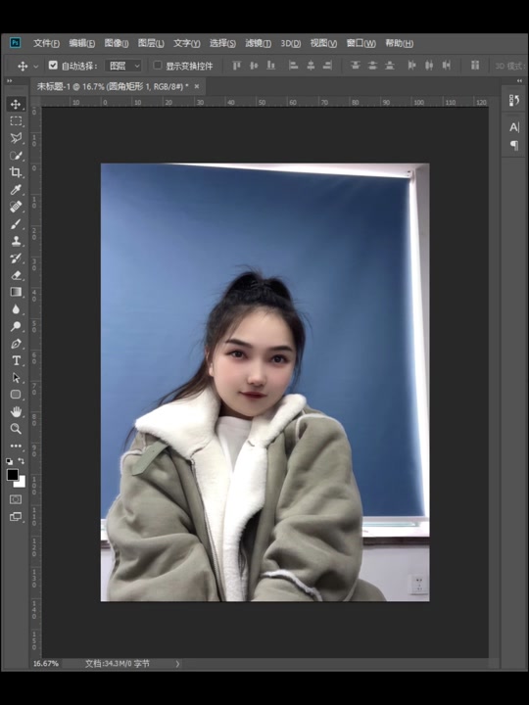Pick the Eraser tool

coord(16,275)
